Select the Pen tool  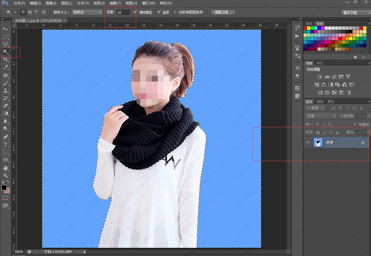coord(6,137)
